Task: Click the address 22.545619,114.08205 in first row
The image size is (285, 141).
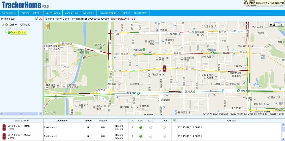Action: point(190,127)
